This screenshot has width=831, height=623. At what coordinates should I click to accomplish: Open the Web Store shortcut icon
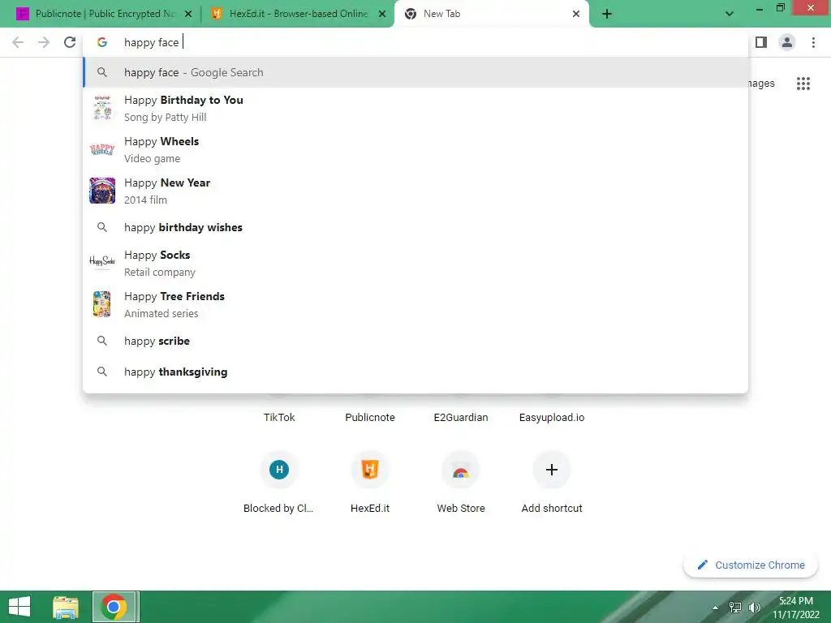tap(461, 470)
